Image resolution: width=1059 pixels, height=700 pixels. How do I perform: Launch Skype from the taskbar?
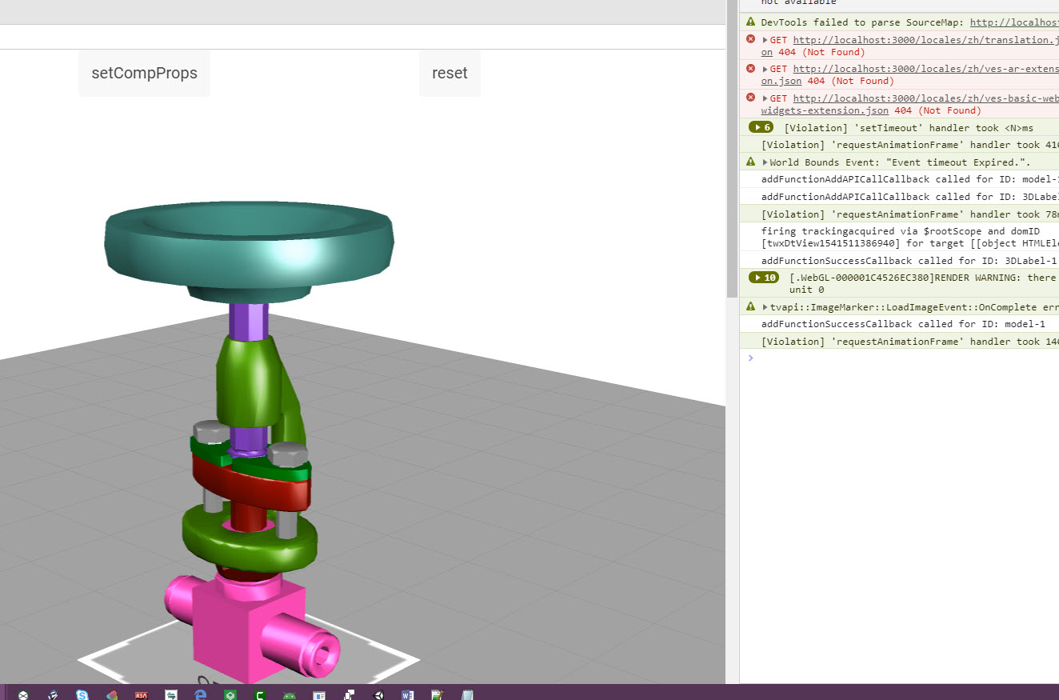(x=82, y=694)
